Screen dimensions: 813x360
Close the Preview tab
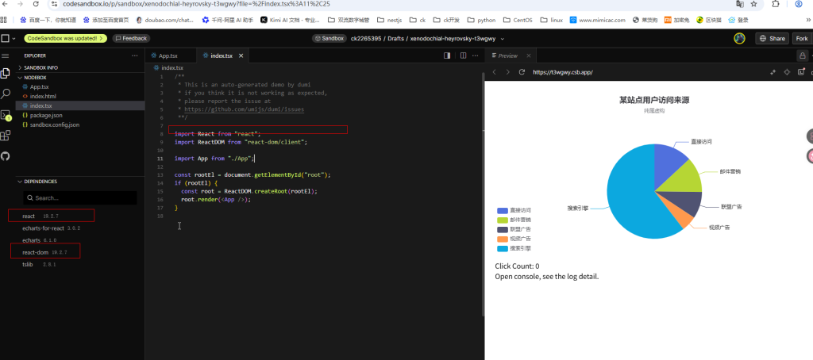point(528,56)
